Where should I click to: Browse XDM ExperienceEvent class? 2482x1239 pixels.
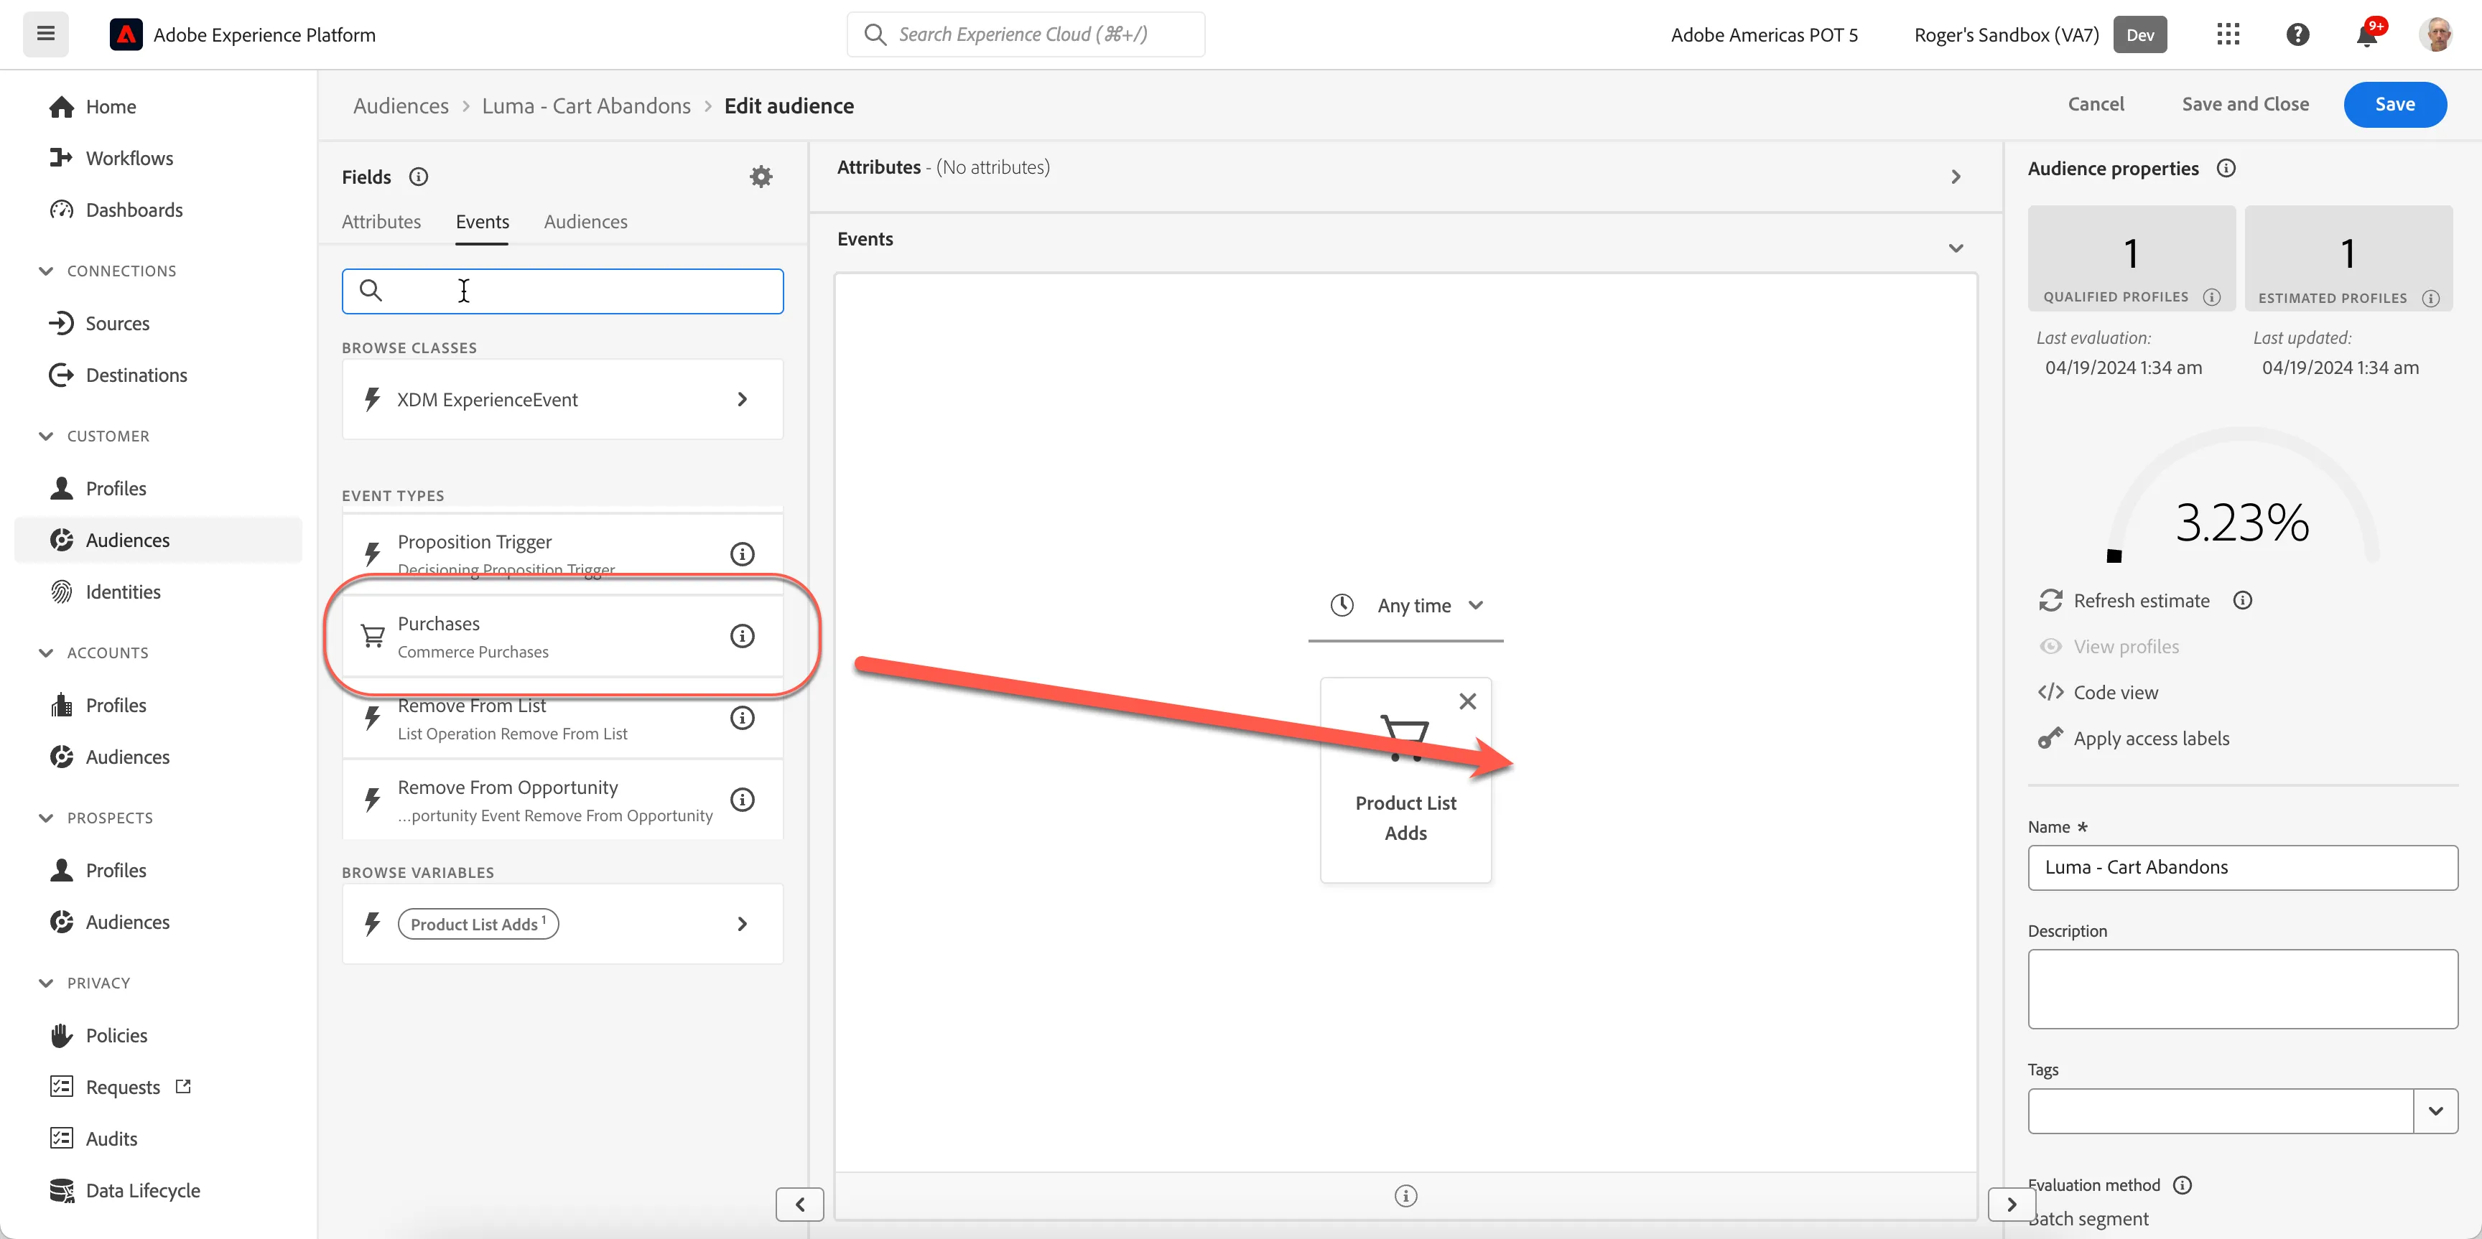point(562,400)
